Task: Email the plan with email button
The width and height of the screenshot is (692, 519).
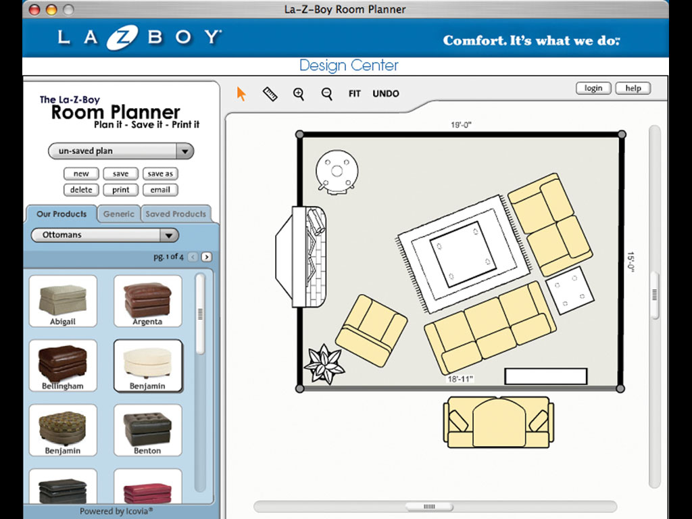Action: pyautogui.click(x=160, y=190)
